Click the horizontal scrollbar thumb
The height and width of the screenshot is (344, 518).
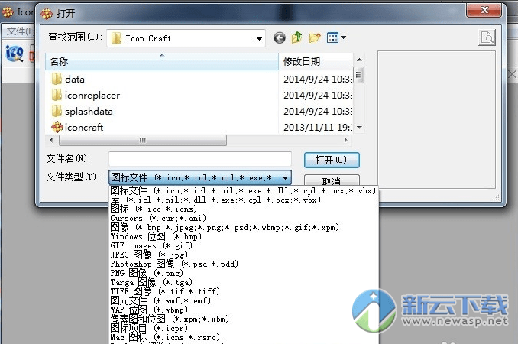[x=143, y=140]
